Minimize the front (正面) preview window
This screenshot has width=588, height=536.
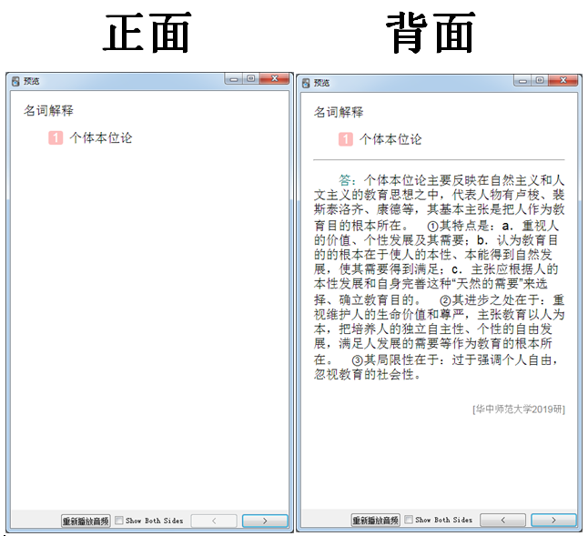pos(234,79)
